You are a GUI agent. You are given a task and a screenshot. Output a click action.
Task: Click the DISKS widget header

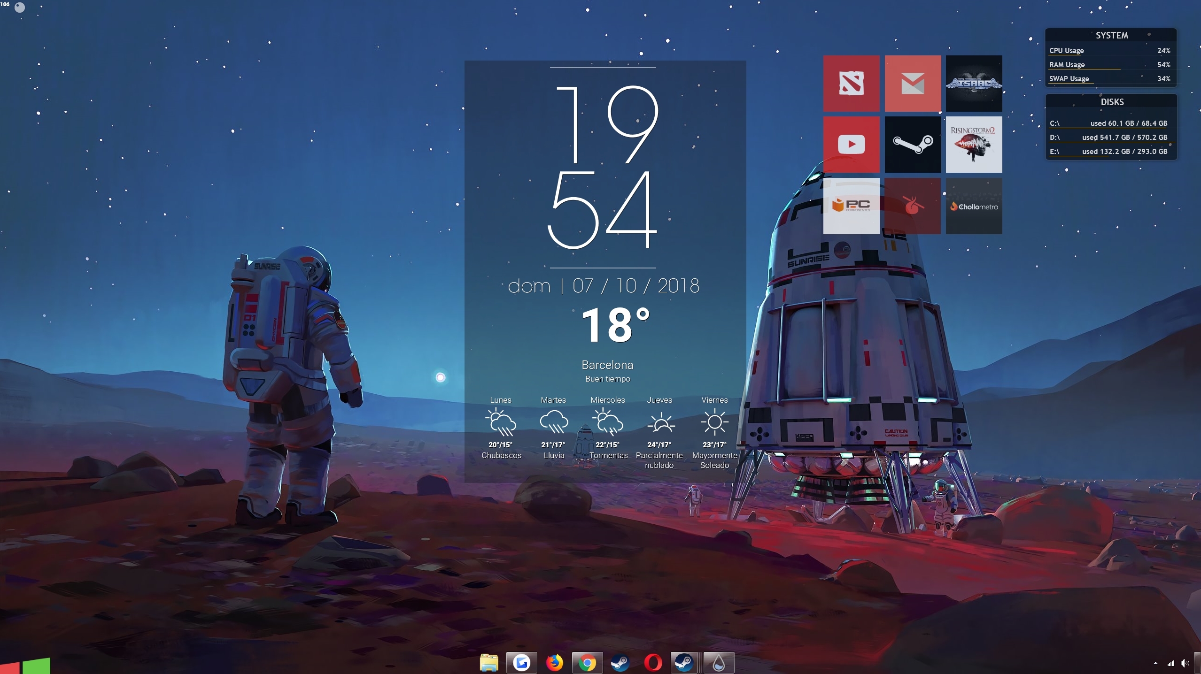pos(1112,102)
